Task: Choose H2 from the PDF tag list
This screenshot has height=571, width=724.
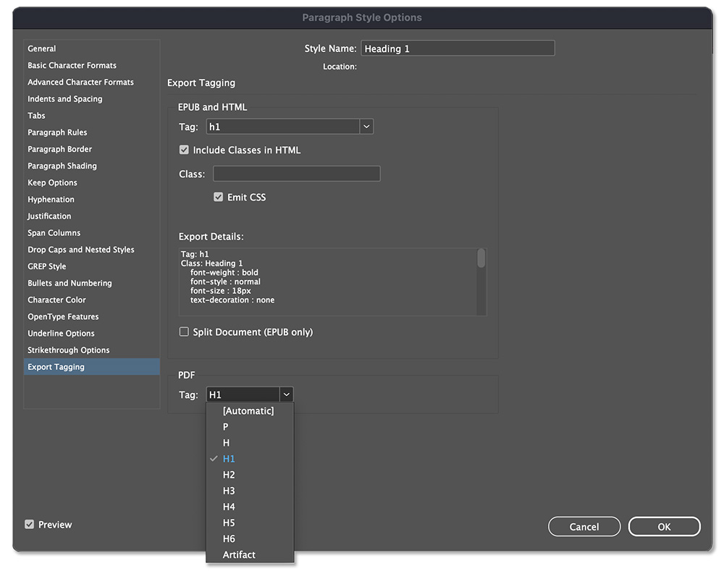Action: 229,475
